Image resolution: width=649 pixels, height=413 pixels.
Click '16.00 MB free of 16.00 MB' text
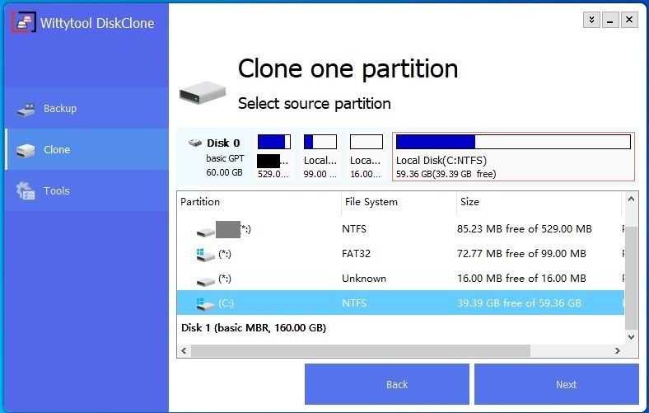point(521,279)
